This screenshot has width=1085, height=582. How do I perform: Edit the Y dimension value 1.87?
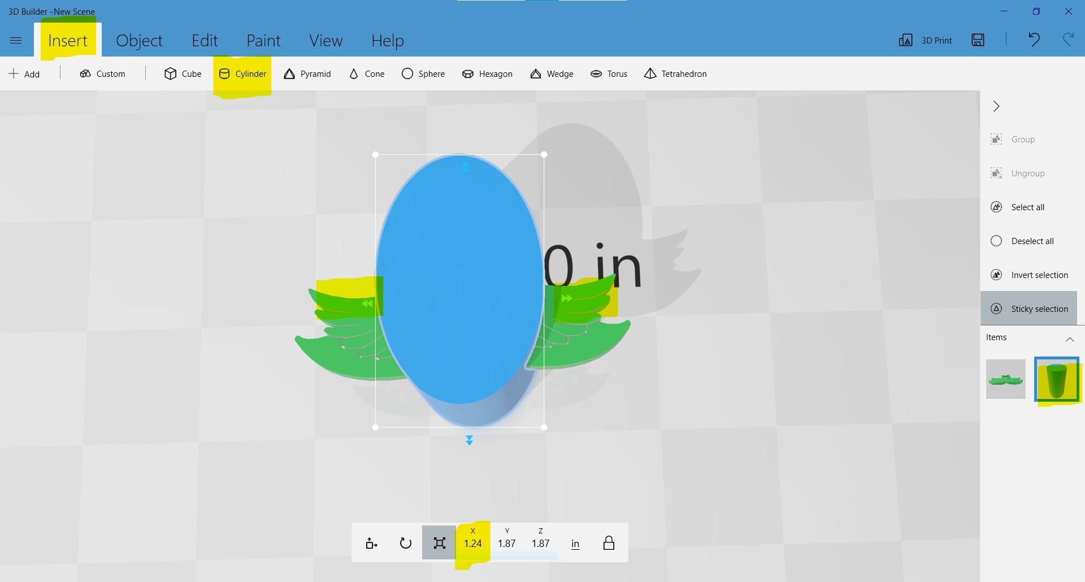point(507,543)
